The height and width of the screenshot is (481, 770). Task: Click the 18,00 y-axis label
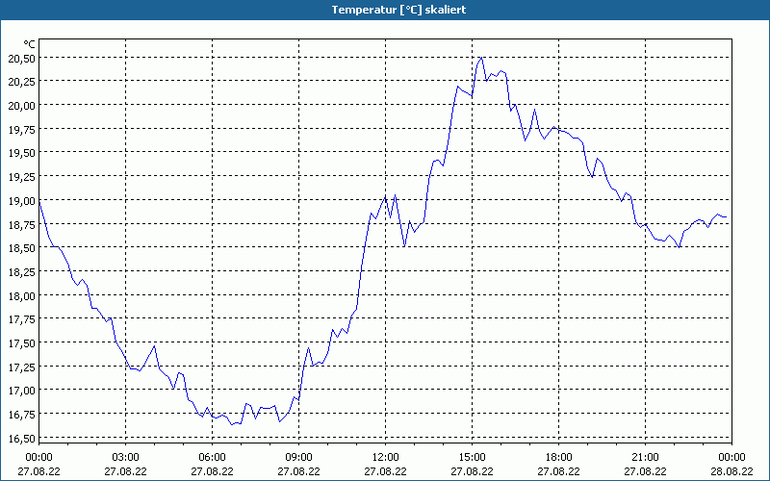(22, 296)
